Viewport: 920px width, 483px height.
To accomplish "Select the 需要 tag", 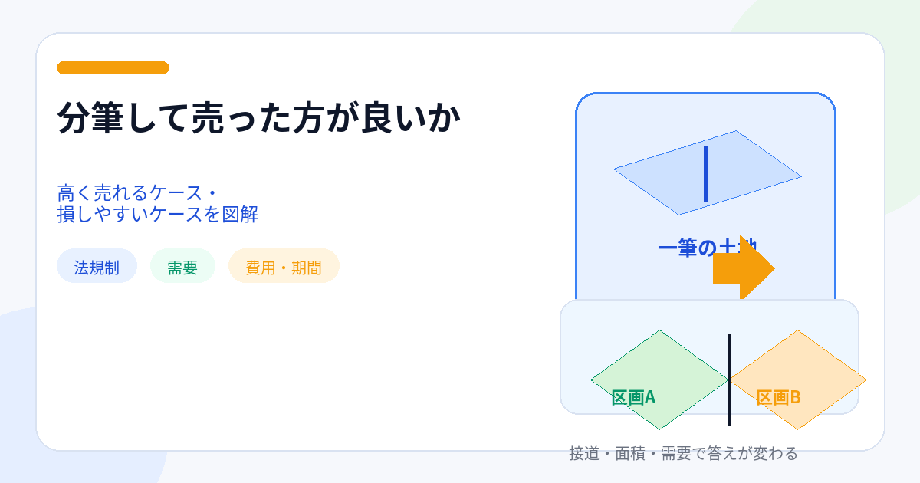I will point(182,267).
